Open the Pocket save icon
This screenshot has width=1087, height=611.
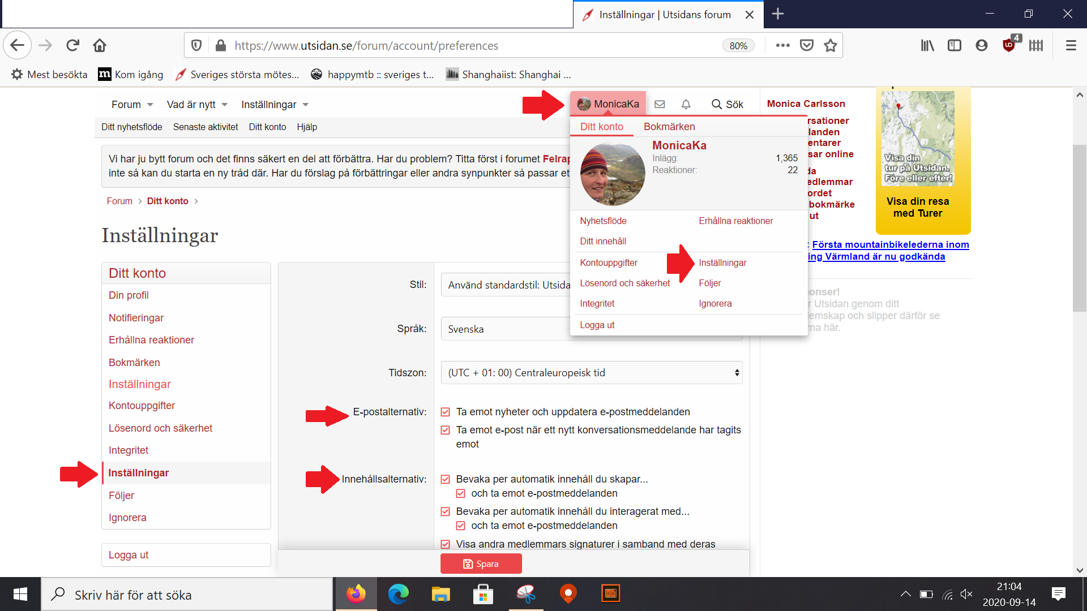coord(807,45)
